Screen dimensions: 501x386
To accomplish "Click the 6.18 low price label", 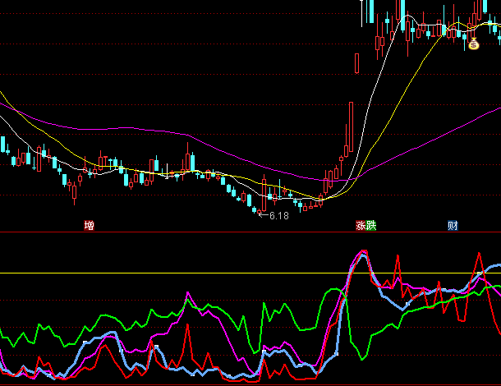I will (279, 216).
